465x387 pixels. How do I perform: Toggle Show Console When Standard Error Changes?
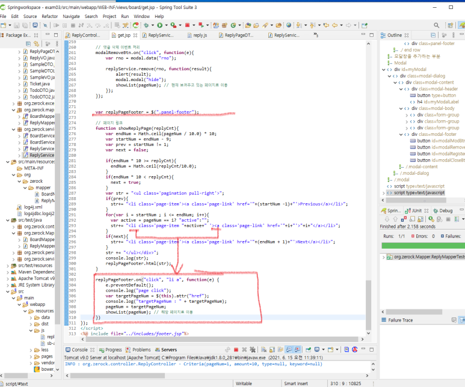tap(297, 350)
